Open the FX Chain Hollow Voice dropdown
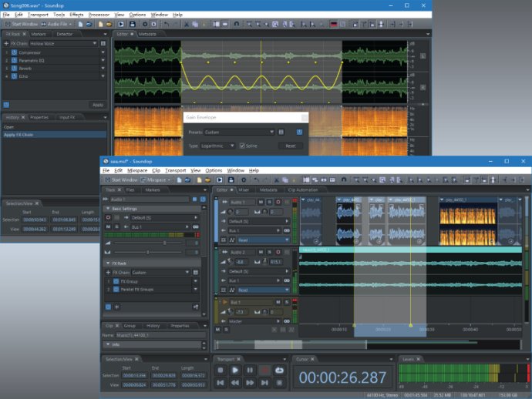The width and height of the screenshot is (532, 399). [x=63, y=43]
